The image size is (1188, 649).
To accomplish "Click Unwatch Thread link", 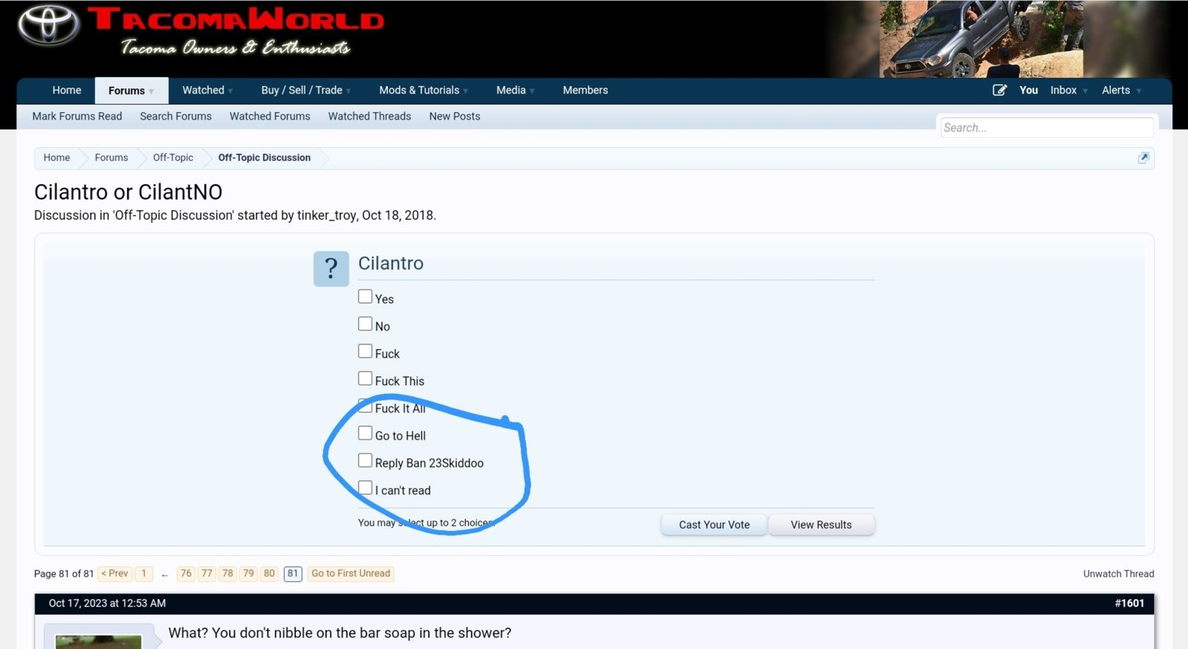I will [1118, 573].
